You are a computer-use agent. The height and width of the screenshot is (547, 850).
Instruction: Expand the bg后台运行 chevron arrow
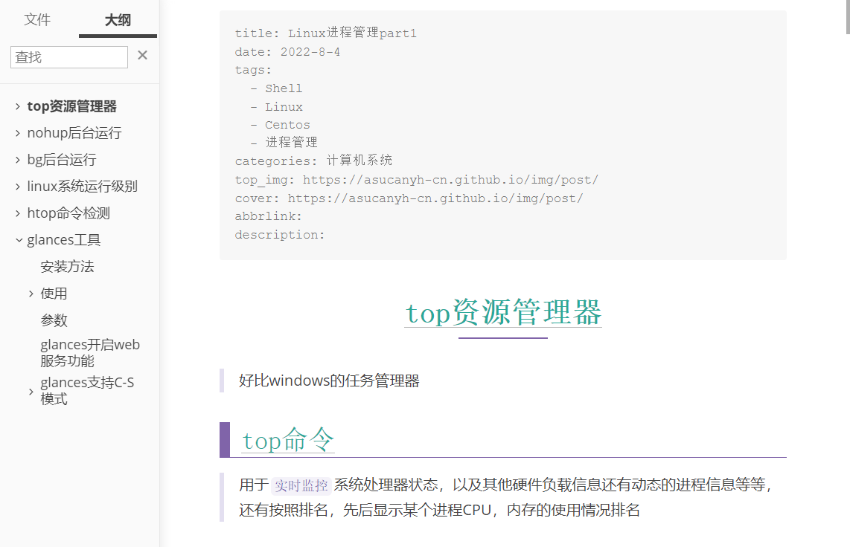click(17, 159)
